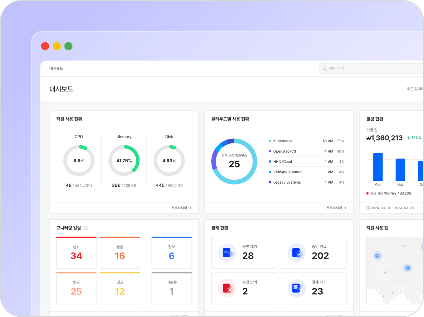Open 전체 데이터 link in 자원 사용 현황
Viewport: 424px width, 317px height.
(x=181, y=208)
